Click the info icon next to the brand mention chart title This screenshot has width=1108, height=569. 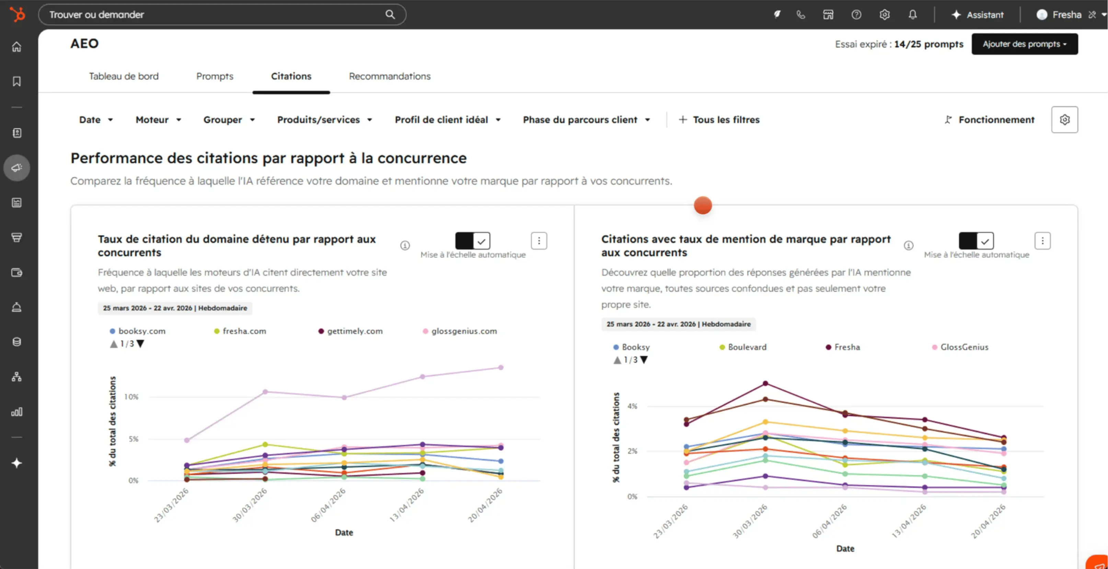[909, 245]
